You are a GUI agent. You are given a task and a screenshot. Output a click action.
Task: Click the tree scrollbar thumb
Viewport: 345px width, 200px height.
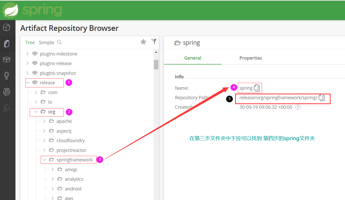156,65
